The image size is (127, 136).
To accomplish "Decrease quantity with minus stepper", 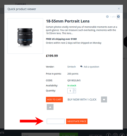I will click(74, 92).
